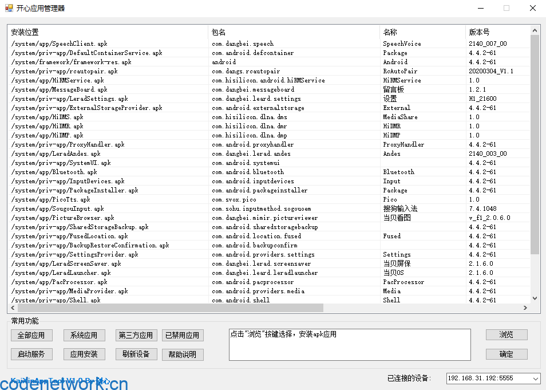The height and width of the screenshot is (390, 546).
Task: Open the 帮助说明 help button
Action: click(183, 354)
